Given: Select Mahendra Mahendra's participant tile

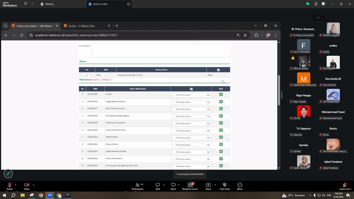Looking at the screenshot, I should click(x=304, y=80).
